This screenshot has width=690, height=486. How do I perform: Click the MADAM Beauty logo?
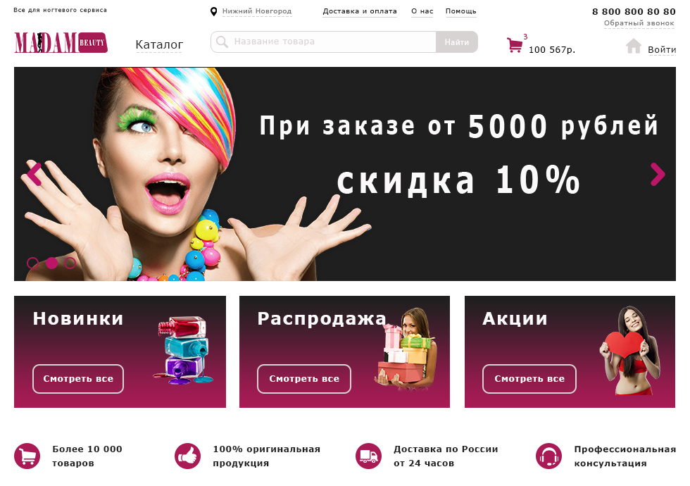[61, 43]
